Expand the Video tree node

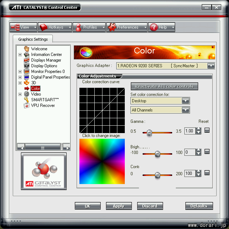tap(20, 95)
